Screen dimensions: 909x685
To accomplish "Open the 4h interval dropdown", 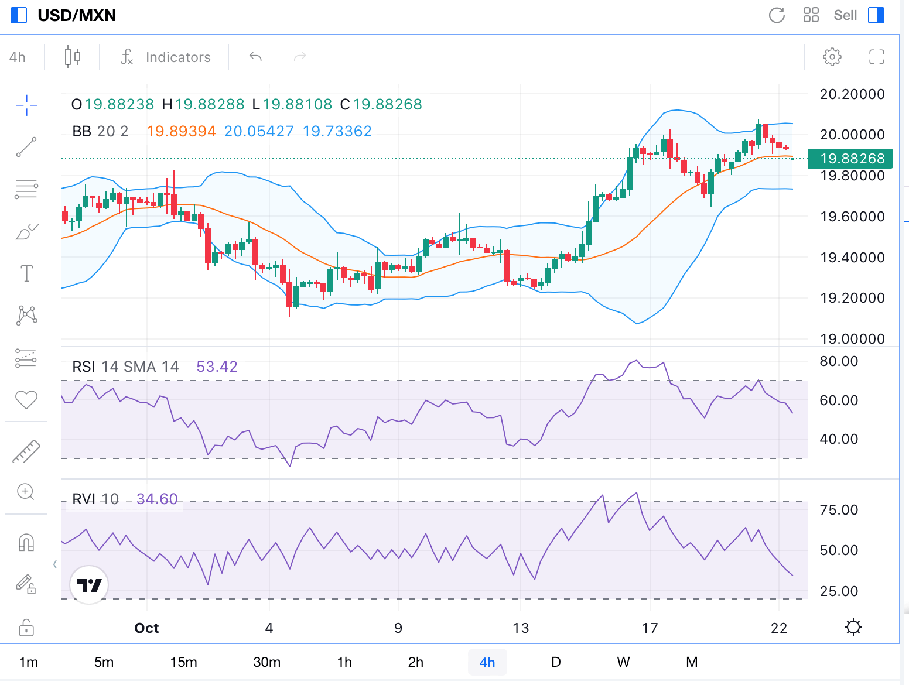I will [x=18, y=57].
